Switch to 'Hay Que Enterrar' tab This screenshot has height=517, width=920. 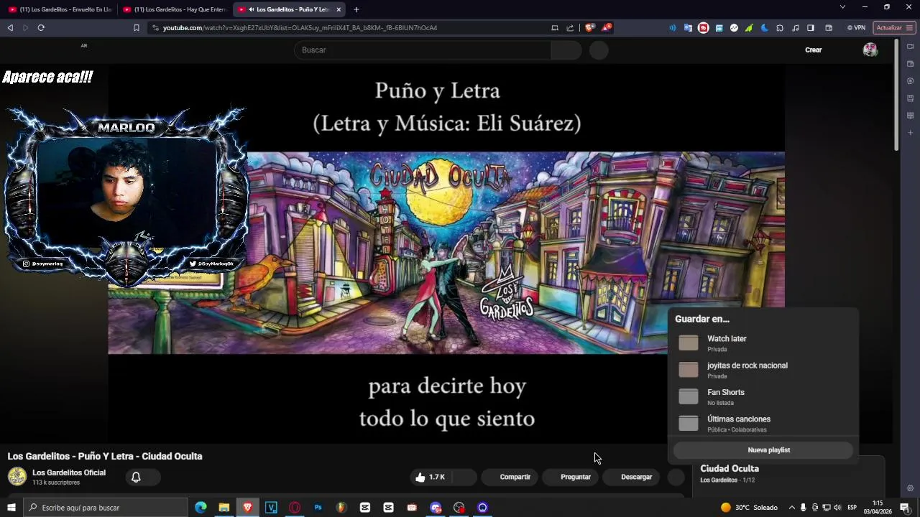click(x=175, y=9)
